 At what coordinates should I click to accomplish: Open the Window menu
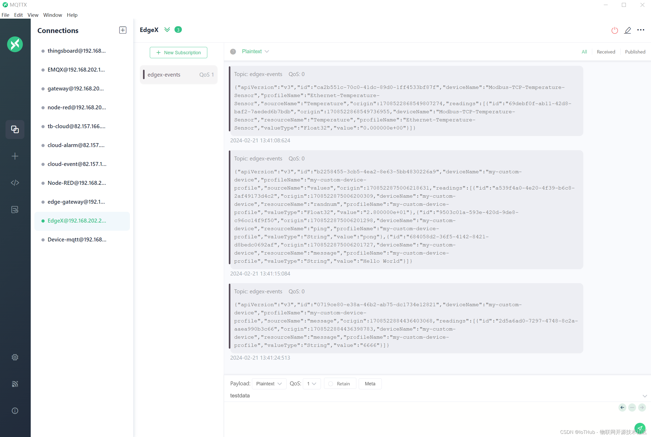tap(52, 15)
